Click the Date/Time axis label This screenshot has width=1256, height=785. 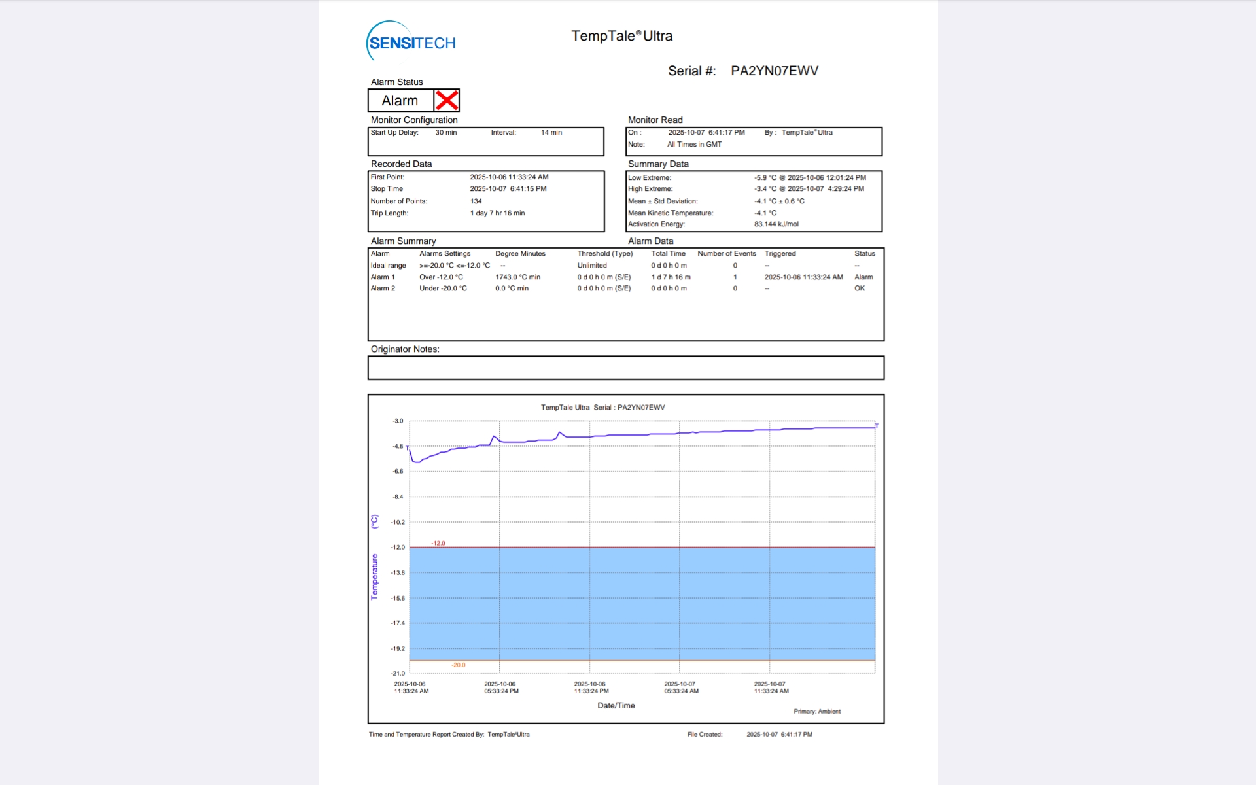616,705
